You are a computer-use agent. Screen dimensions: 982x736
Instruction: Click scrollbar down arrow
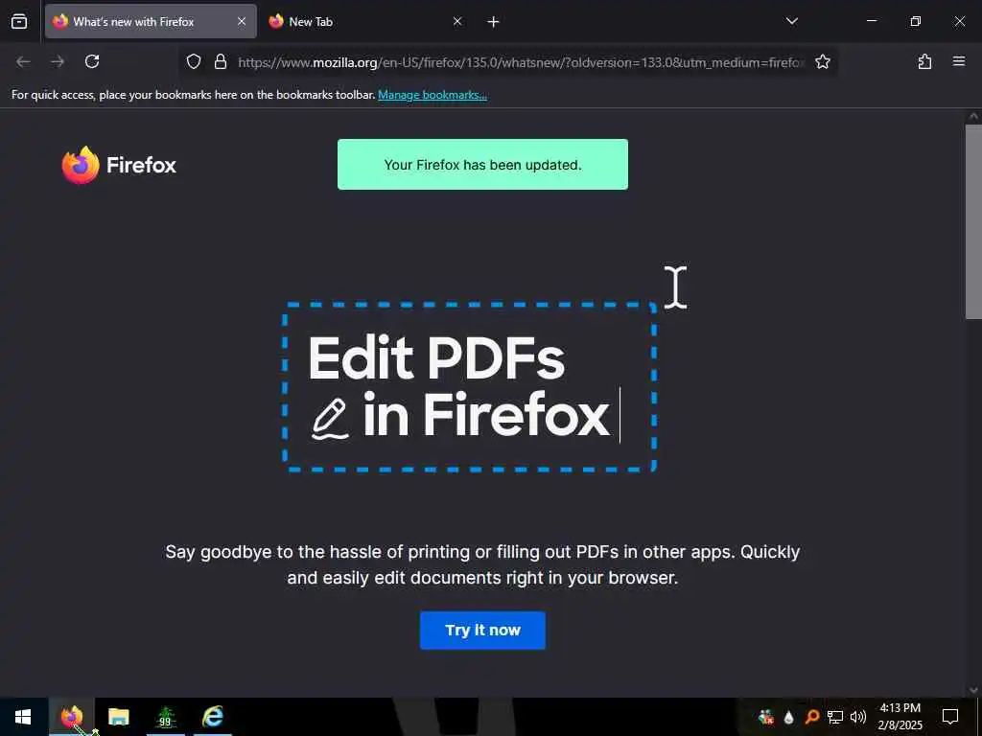pyautogui.click(x=973, y=690)
